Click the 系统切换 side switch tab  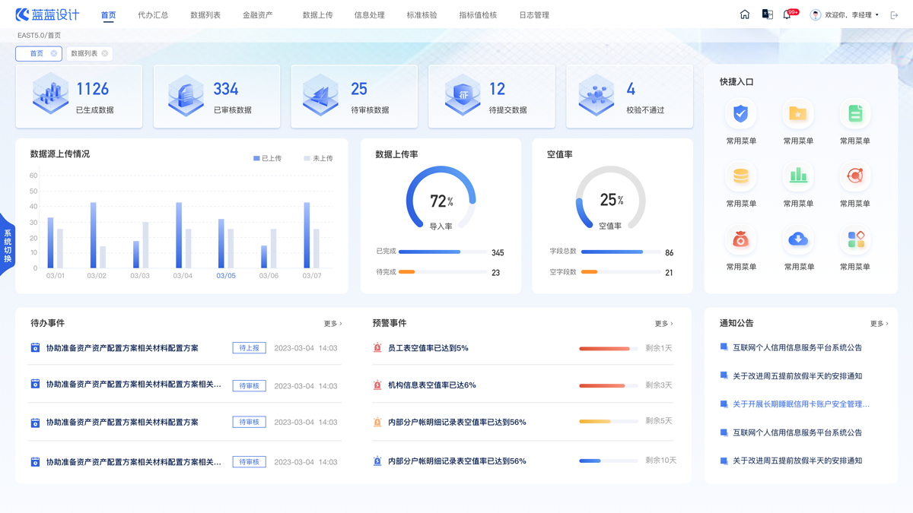point(8,245)
